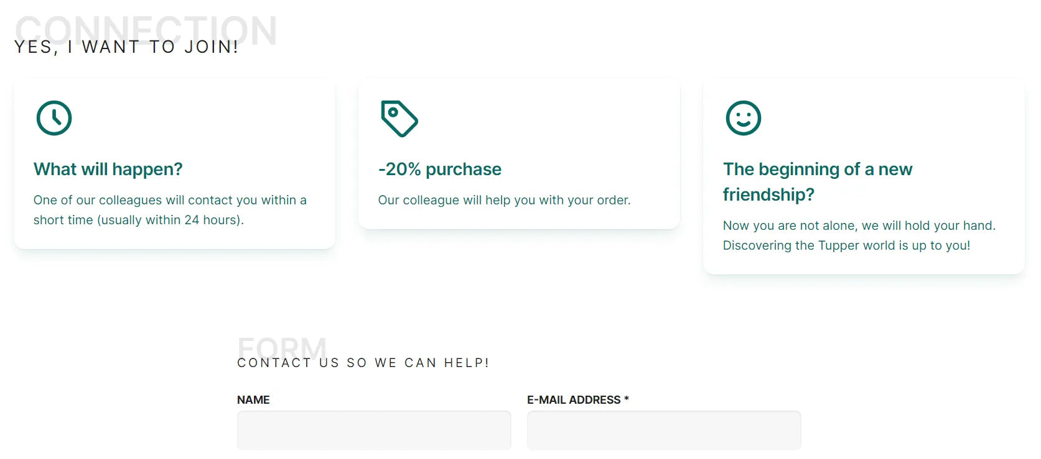Click the required asterisk next to E-mail

[627, 399]
